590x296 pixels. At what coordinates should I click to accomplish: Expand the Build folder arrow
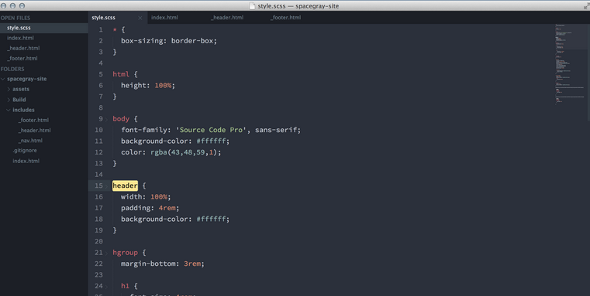[9, 100]
